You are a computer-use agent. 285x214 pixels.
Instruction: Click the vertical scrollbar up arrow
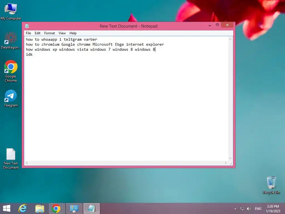click(x=230, y=39)
